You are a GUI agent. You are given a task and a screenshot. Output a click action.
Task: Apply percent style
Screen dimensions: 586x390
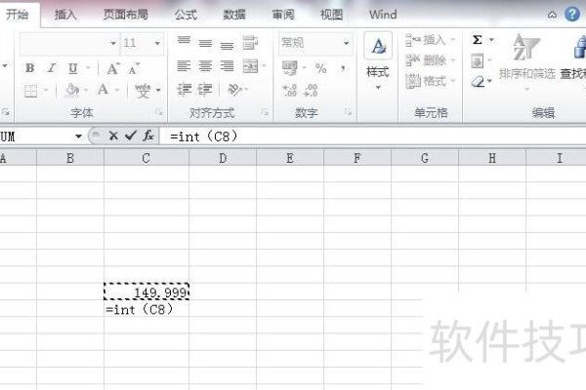(x=320, y=68)
